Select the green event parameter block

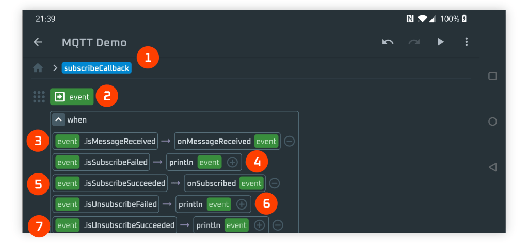tap(72, 97)
